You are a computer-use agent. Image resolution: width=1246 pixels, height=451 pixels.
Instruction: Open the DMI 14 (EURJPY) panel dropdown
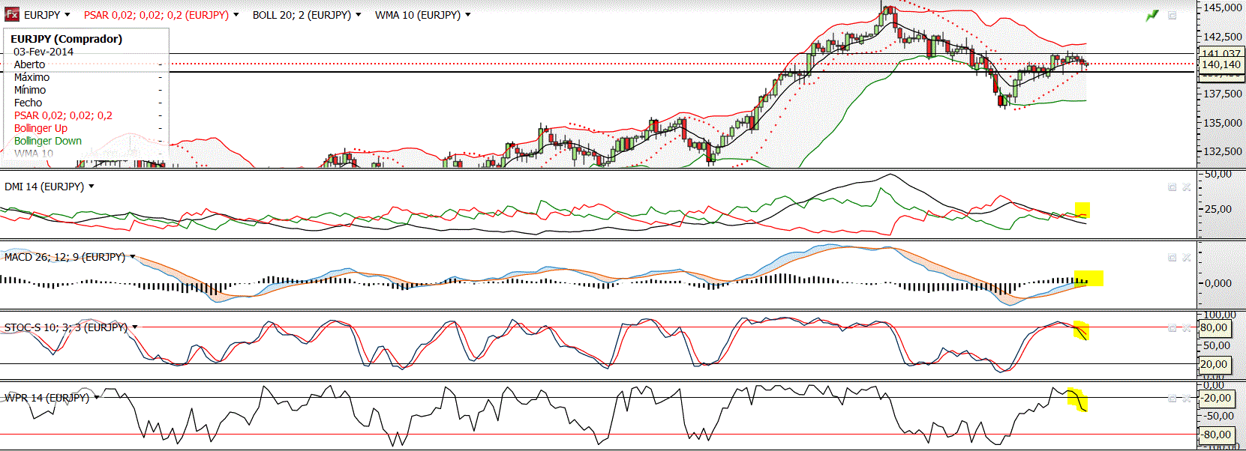pyautogui.click(x=92, y=187)
